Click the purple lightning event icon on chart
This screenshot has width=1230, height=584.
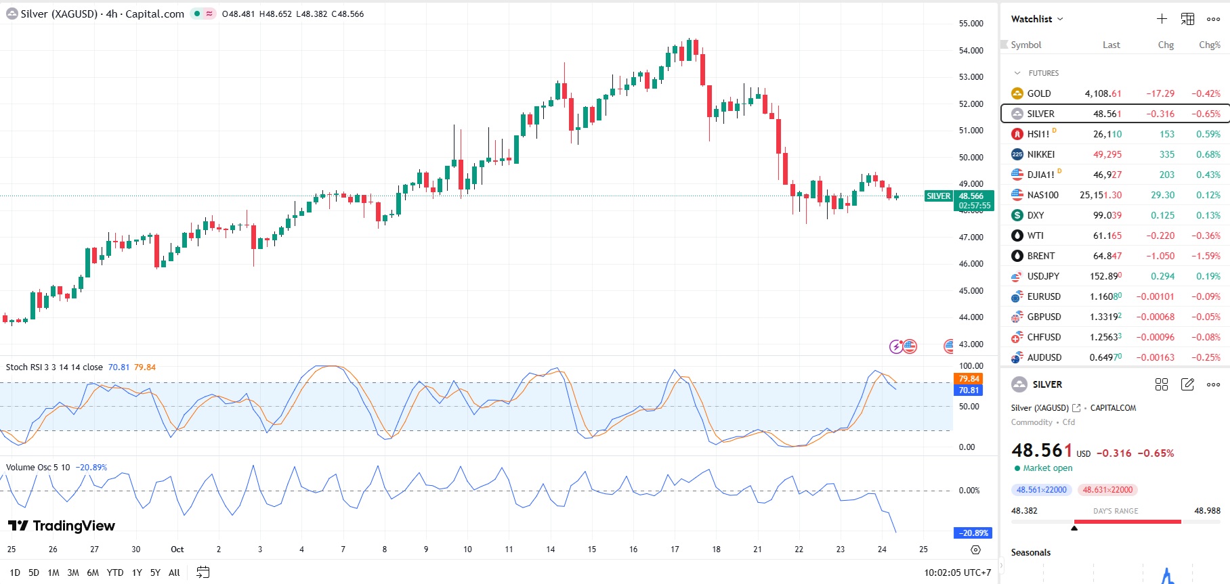[x=896, y=346]
